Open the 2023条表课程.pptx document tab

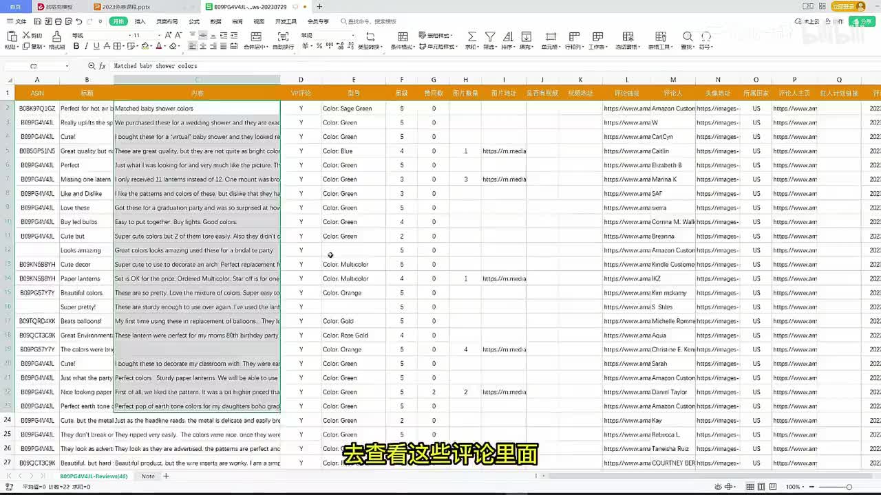[x=146, y=7]
